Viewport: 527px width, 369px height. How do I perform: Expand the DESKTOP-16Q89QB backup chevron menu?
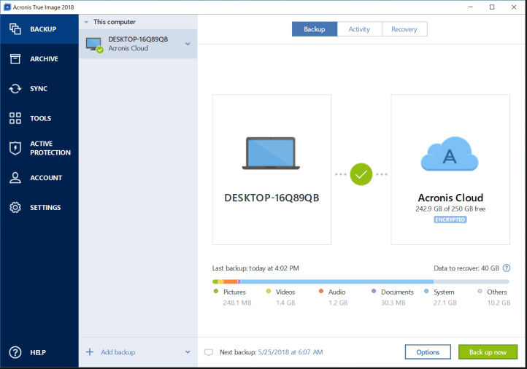click(188, 44)
